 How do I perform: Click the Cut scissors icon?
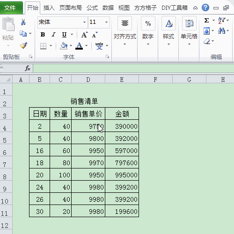[23, 22]
